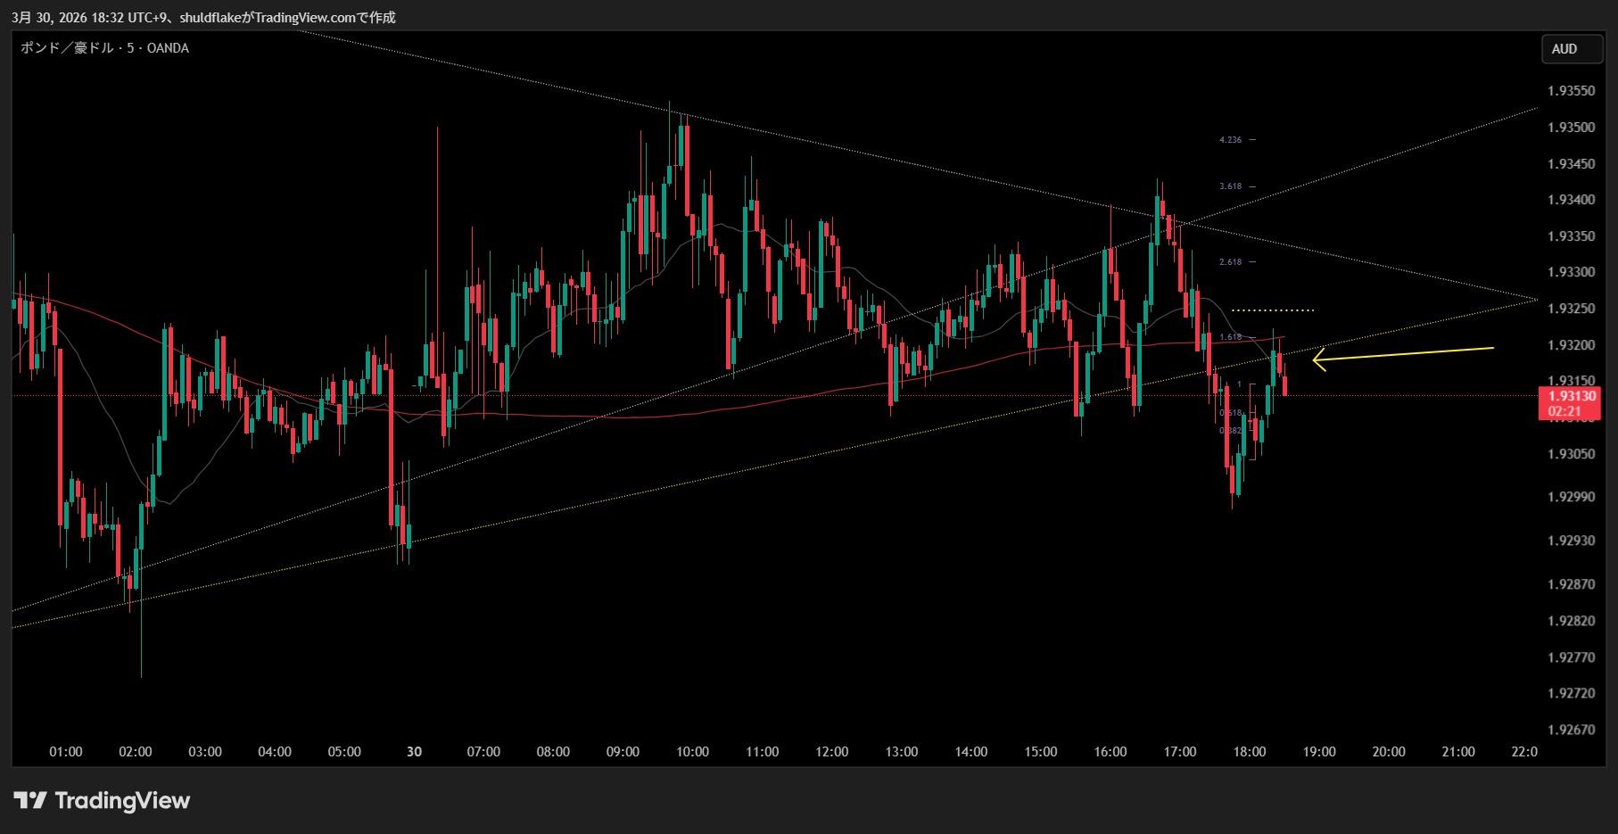The width and height of the screenshot is (1618, 834).
Task: Click the 22:0 label on time axis
Action: tap(1523, 752)
